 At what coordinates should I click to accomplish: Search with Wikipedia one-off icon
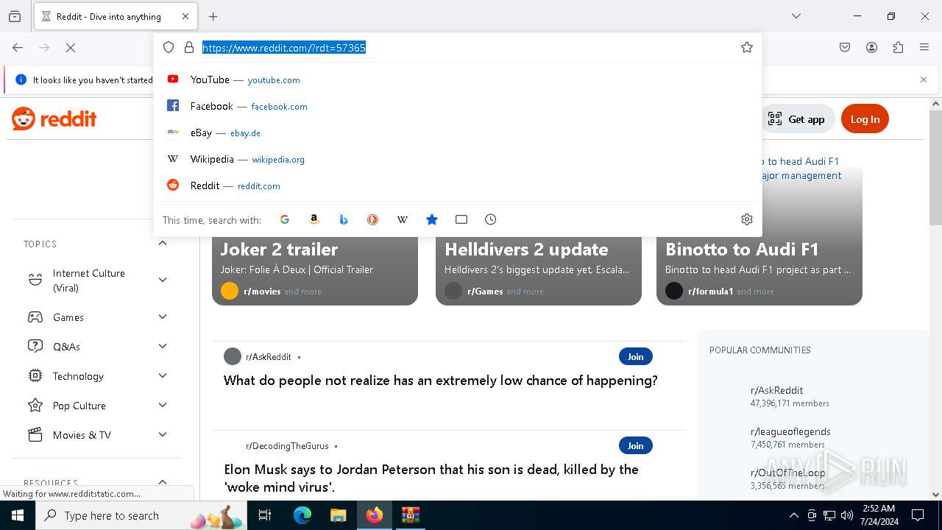[x=403, y=219]
